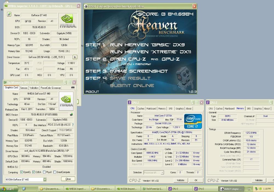The width and height of the screenshot is (274, 192).
Task: Click the BIOS Version field in GPU-Z
Action: click(44, 115)
